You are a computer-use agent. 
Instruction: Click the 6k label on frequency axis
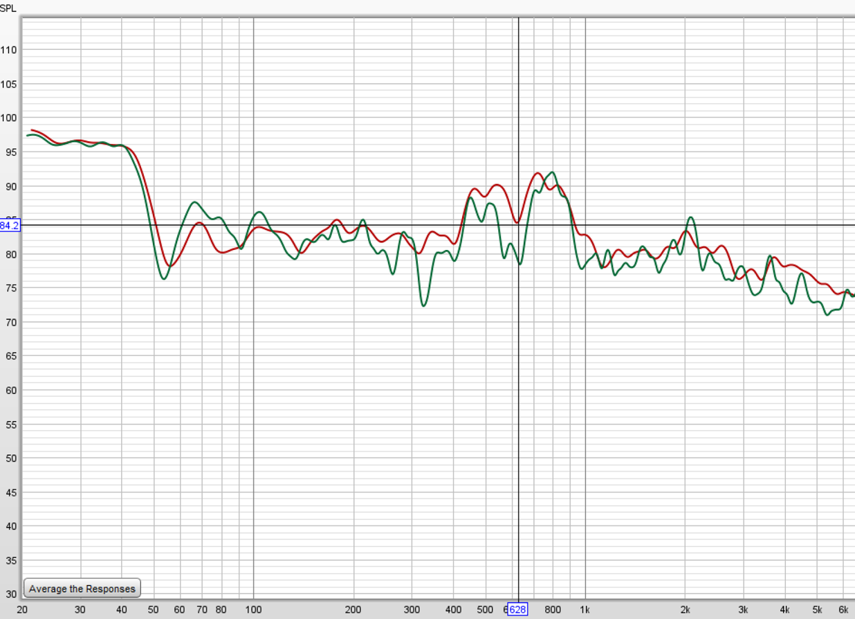(843, 609)
